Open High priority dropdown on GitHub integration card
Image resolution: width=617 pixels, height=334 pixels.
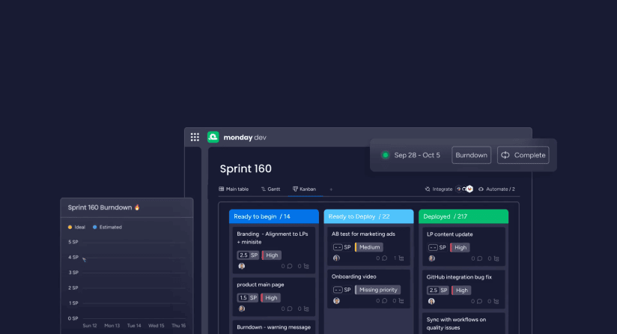(x=461, y=290)
